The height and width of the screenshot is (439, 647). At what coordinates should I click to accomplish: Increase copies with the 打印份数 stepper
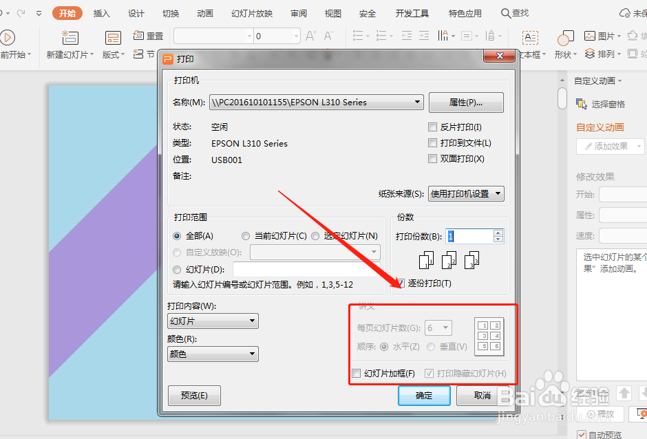(x=497, y=233)
